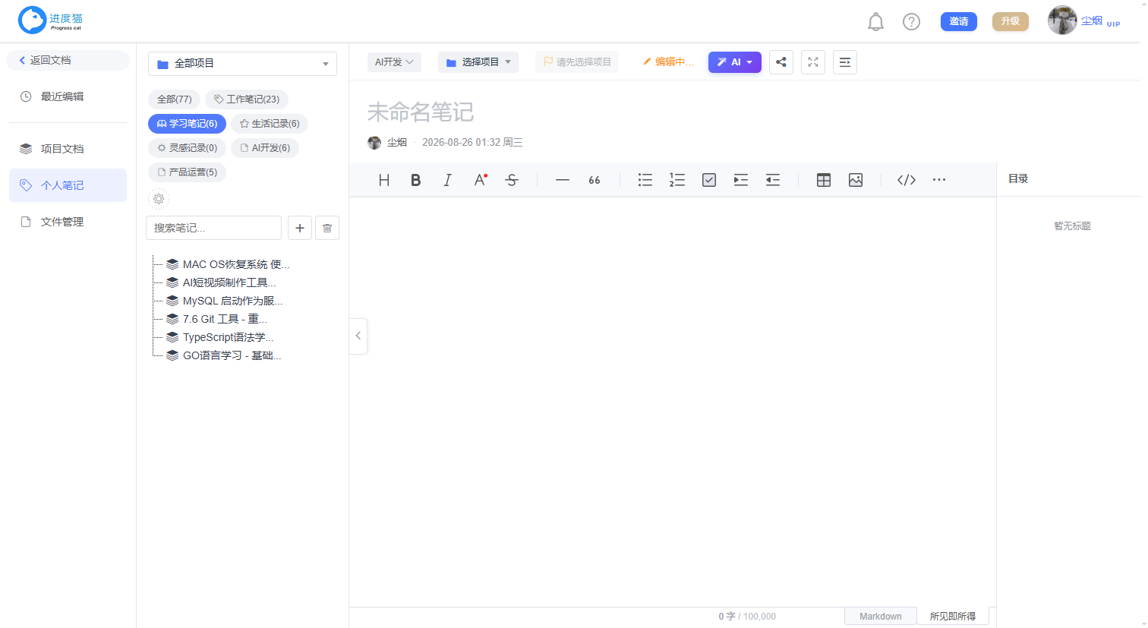
Task: Insert a code block
Action: pyautogui.click(x=907, y=180)
